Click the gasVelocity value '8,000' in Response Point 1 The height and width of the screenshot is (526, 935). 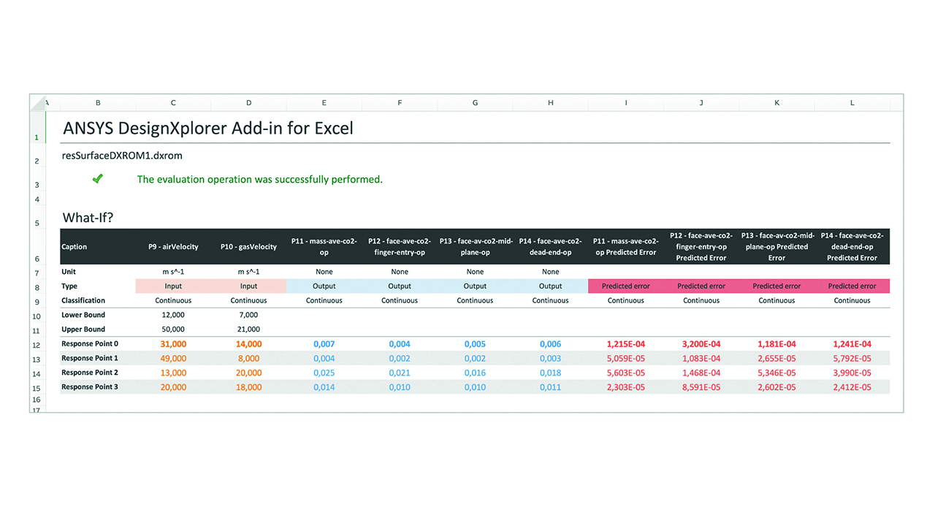(x=248, y=359)
